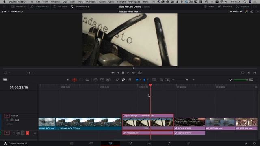Play the timeline forward
The height and width of the screenshot is (146, 260).
point(128,73)
